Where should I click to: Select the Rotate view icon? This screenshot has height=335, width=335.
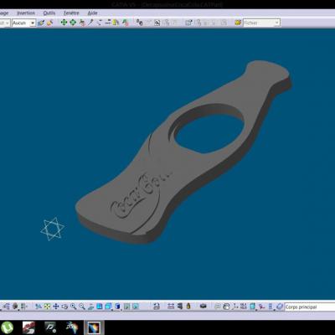pos(64,307)
